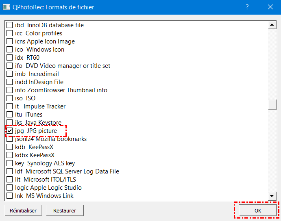Enable ldf Microsoft SQL Server Log checkbox
Image resolution: width=281 pixels, height=221 pixels.
[10, 171]
